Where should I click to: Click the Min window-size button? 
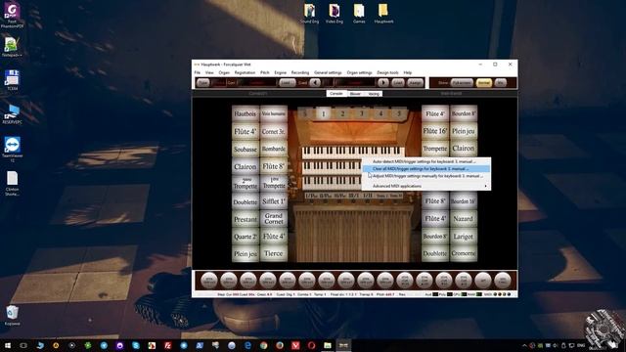click(x=500, y=82)
